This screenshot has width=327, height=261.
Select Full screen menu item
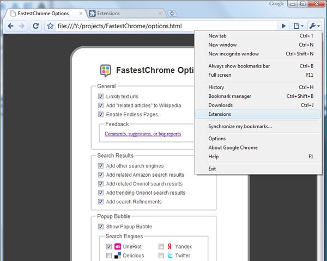point(258,75)
